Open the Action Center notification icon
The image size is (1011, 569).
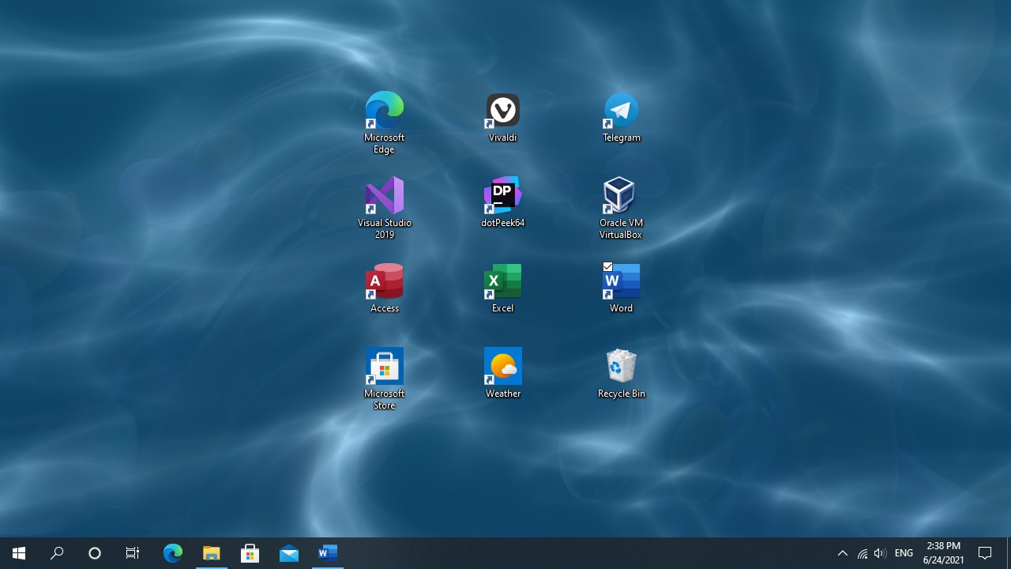click(985, 553)
